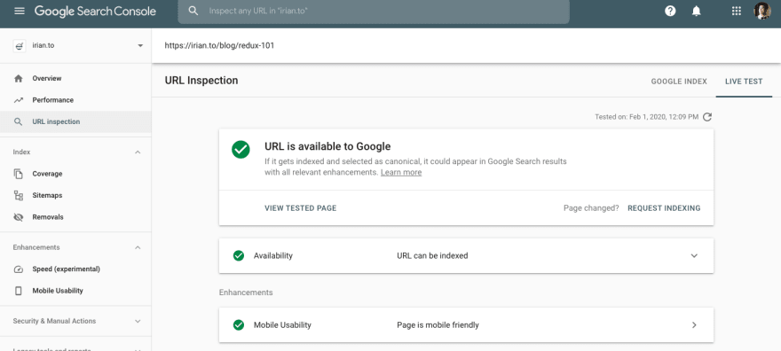This screenshot has width=781, height=351.
Task: Expand the Availability row chevron
Action: [x=694, y=255]
